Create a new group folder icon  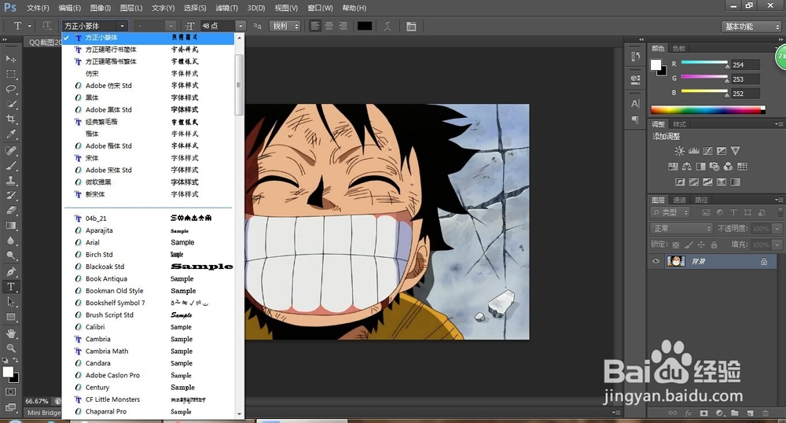pos(734,413)
